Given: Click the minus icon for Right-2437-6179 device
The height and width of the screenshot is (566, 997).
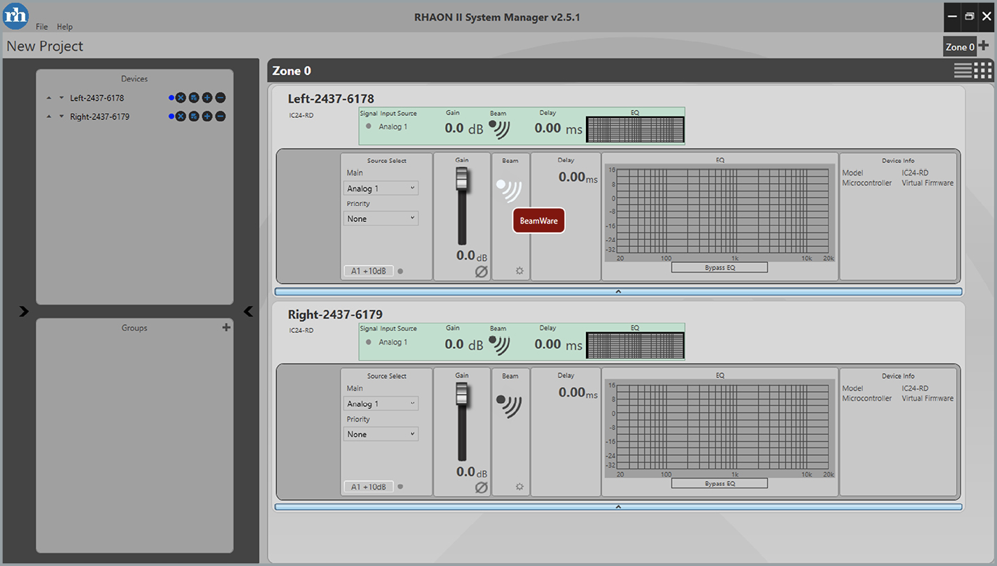Looking at the screenshot, I should [220, 117].
